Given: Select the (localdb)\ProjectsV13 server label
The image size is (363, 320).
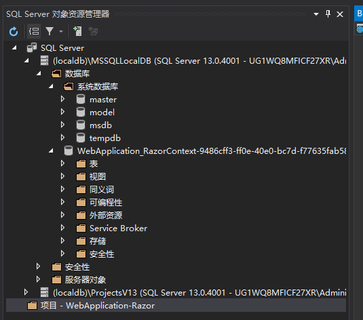Looking at the screenshot, I should (x=199, y=293).
